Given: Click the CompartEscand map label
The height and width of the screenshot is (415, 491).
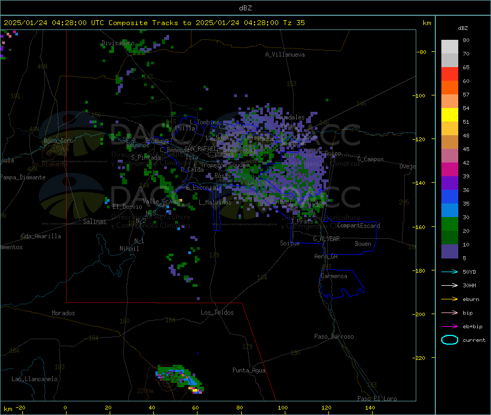Looking at the screenshot, I should (358, 226).
